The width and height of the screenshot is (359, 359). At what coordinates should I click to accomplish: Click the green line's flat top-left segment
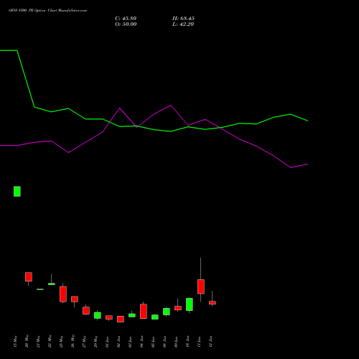pyautogui.click(x=9, y=50)
